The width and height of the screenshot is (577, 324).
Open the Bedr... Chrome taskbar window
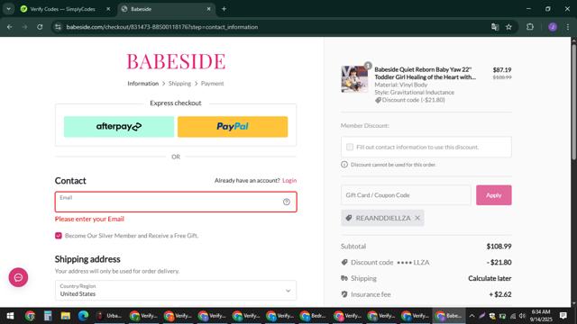point(314,316)
